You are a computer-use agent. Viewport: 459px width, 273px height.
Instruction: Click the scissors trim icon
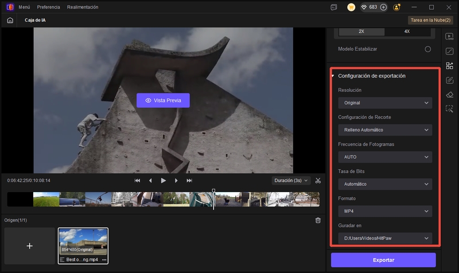(318, 181)
